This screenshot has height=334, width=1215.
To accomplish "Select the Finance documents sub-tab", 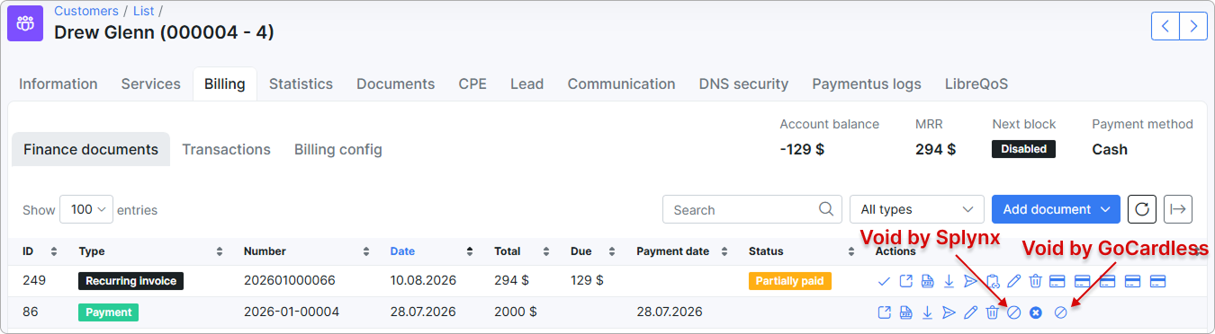I will click(91, 149).
